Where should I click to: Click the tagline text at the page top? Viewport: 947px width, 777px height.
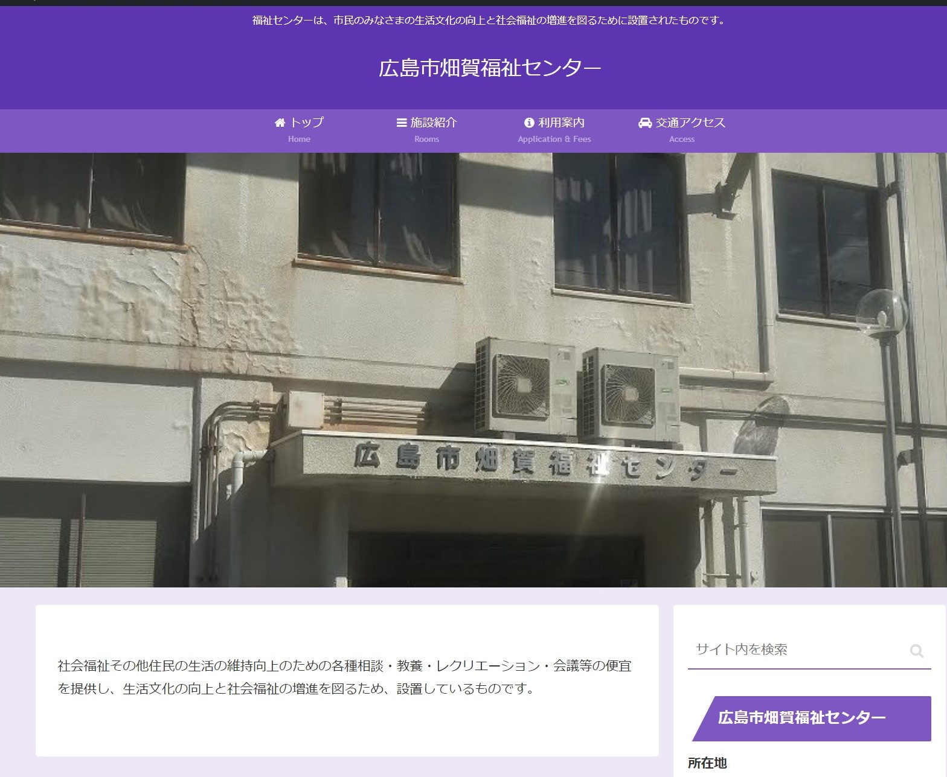(x=490, y=21)
